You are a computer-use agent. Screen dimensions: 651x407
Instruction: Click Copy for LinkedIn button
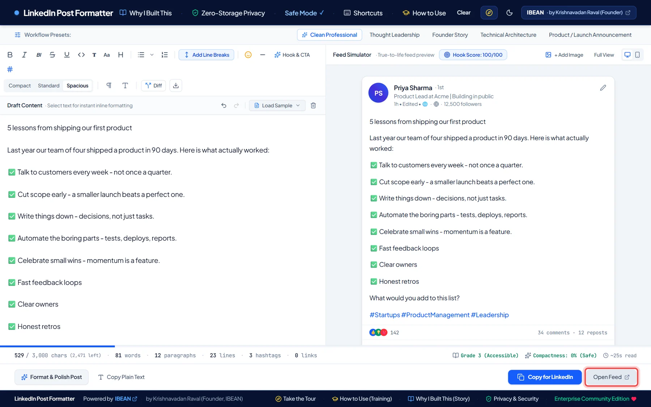pos(545,377)
